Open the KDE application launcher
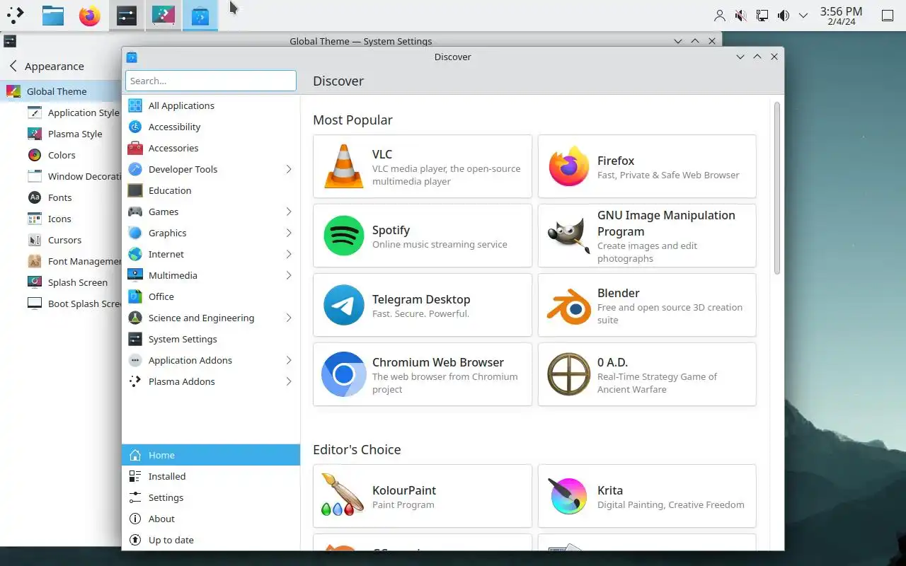The image size is (906, 566). 16,15
